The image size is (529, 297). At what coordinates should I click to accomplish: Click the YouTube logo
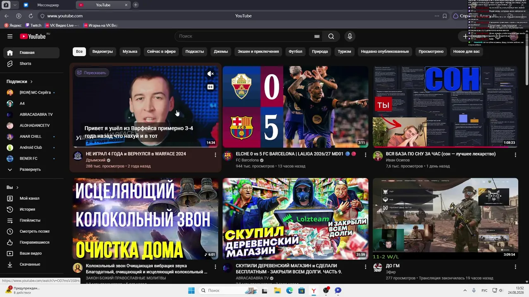click(x=33, y=36)
